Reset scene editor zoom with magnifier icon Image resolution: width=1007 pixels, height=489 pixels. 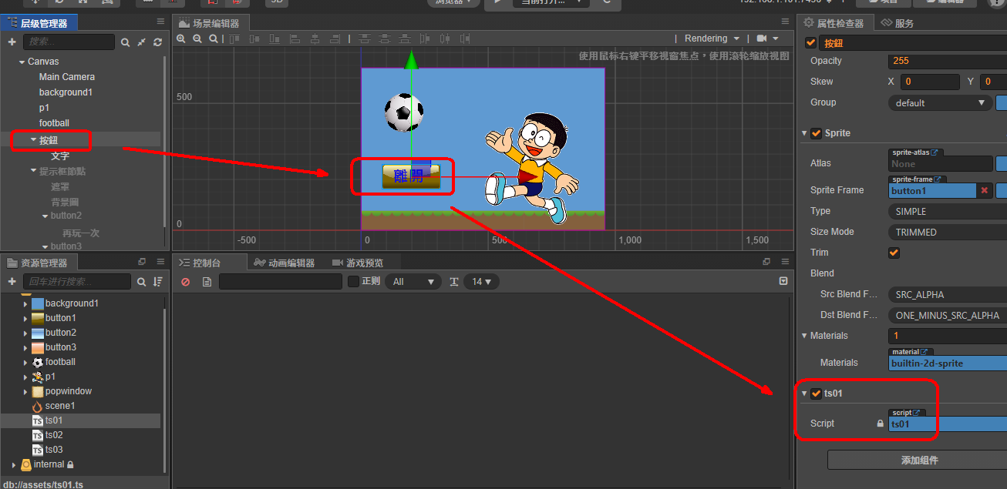pos(214,39)
